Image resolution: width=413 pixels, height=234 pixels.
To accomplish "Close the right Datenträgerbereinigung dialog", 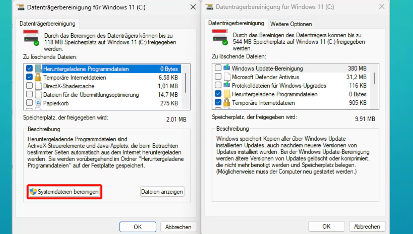I will click(x=381, y=7).
